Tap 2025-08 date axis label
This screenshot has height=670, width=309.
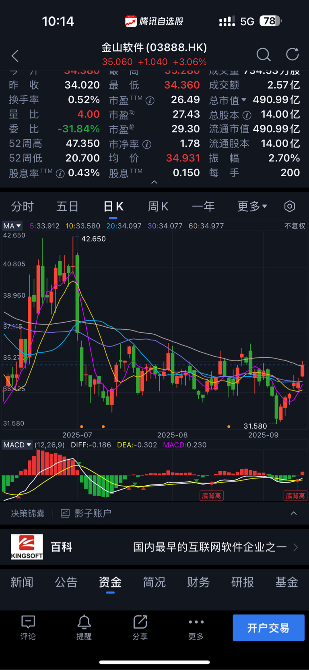coord(172,435)
